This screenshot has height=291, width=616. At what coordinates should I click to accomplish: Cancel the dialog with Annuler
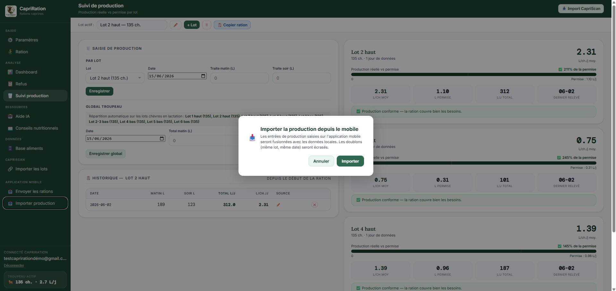pyautogui.click(x=321, y=161)
